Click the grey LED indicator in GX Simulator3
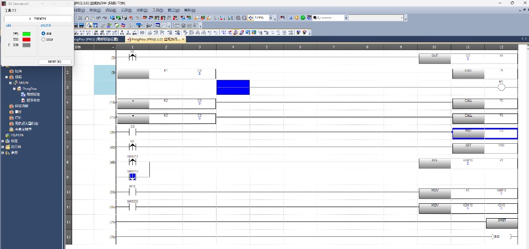 (26, 45)
